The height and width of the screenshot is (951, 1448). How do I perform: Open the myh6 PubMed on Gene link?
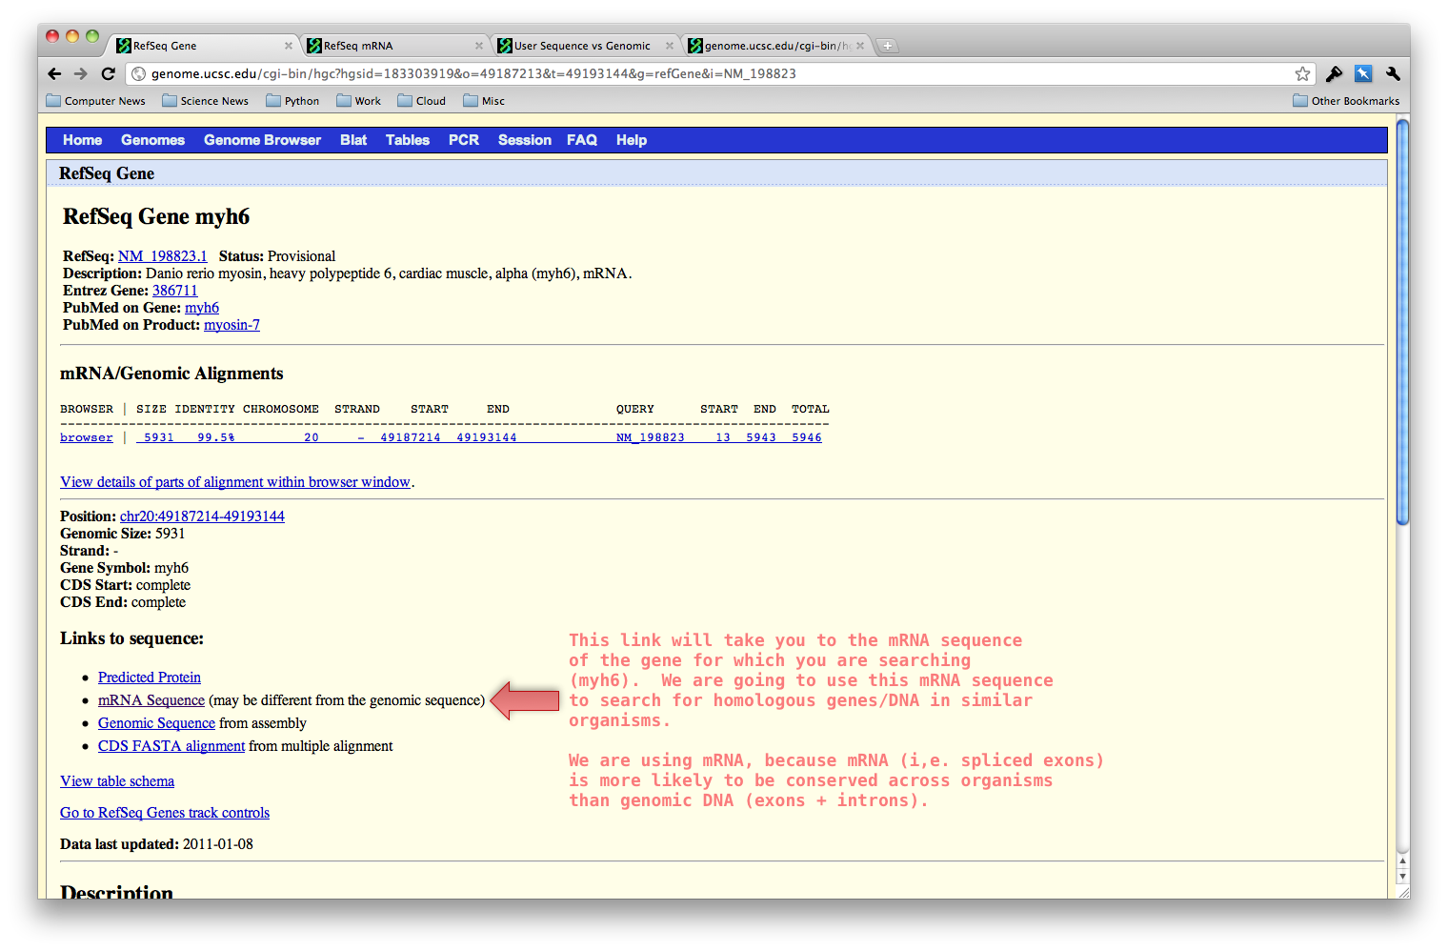[x=202, y=308]
